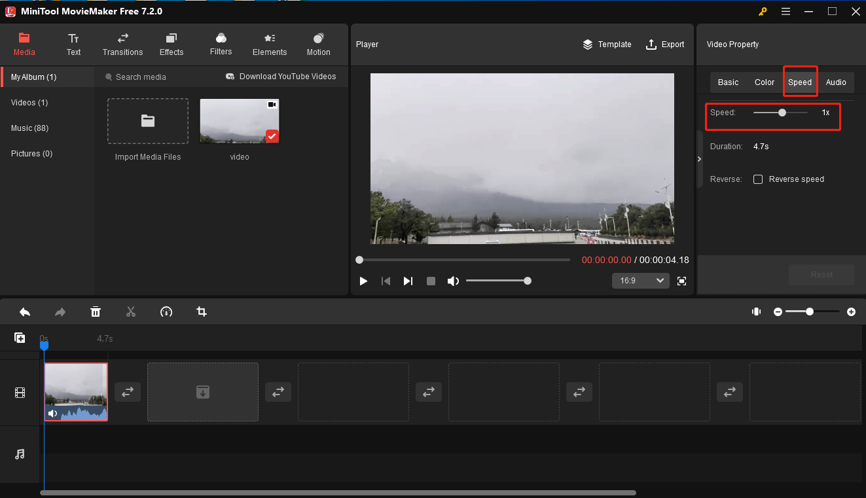866x498 pixels.
Task: Mute the player volume icon
Action: pos(453,281)
